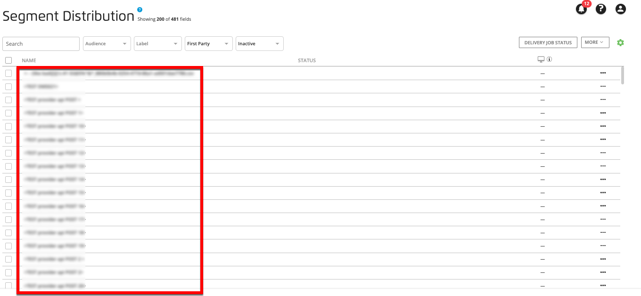Open the green gear table settings
This screenshot has width=641, height=296.
(620, 43)
